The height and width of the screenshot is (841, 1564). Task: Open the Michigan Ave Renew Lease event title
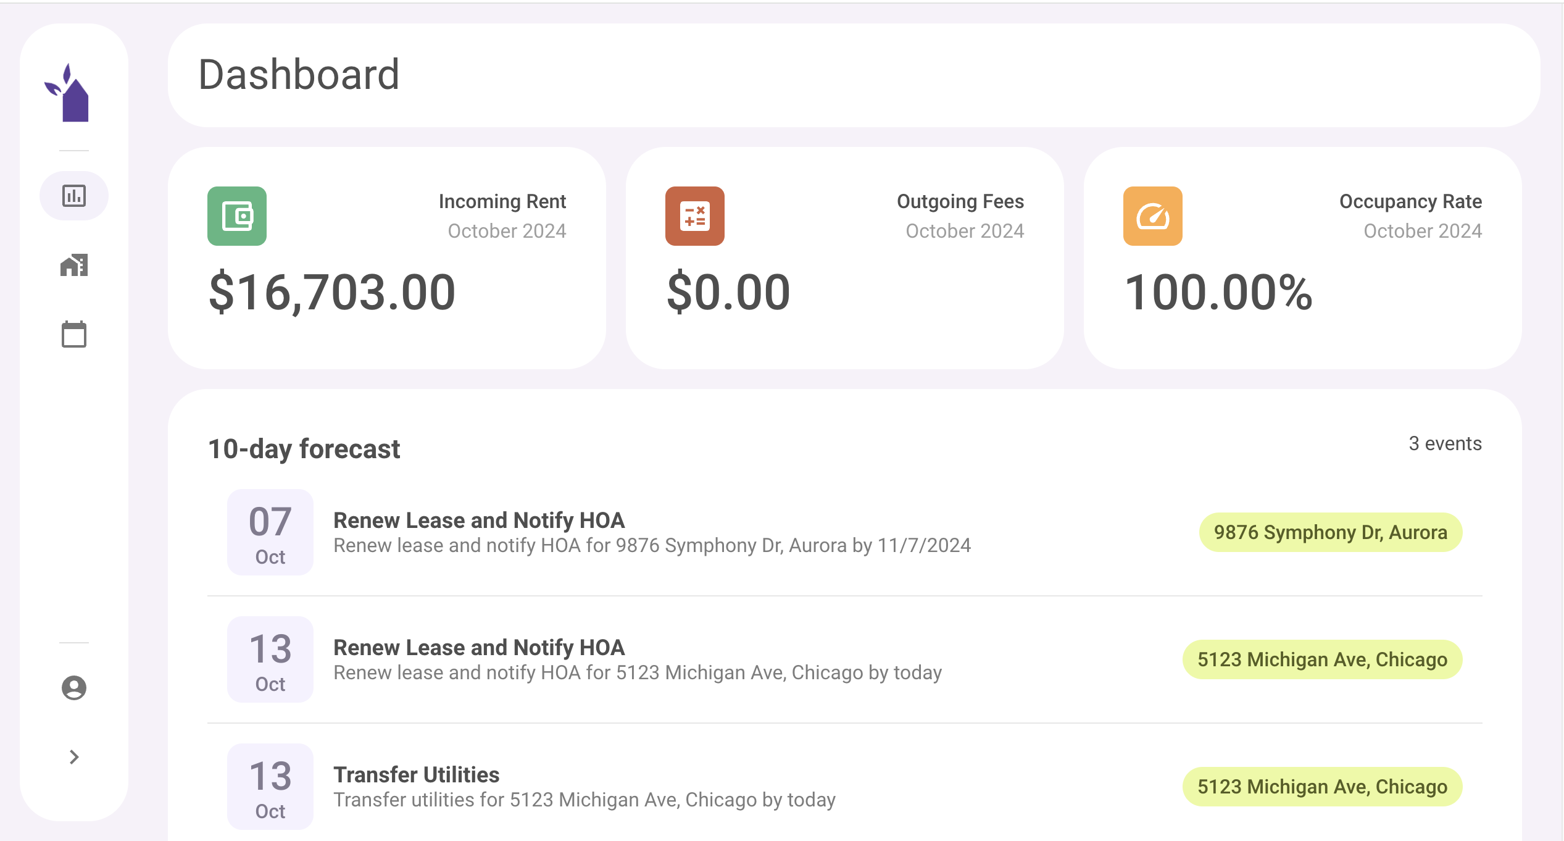click(x=479, y=648)
